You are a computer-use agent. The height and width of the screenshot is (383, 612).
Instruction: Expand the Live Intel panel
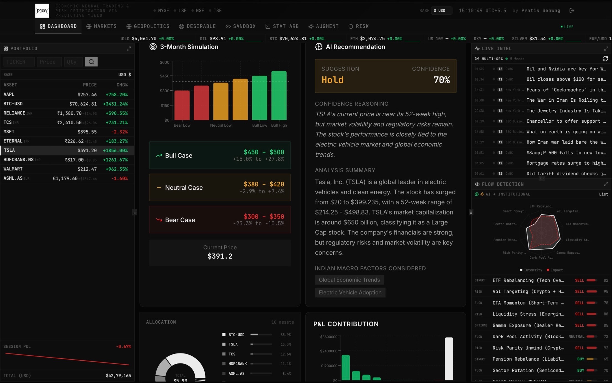(x=606, y=49)
